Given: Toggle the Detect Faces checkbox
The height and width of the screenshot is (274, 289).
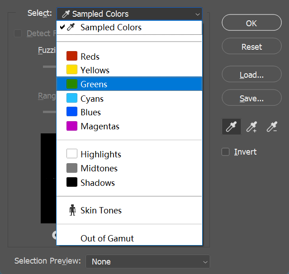Looking at the screenshot, I should (18, 33).
